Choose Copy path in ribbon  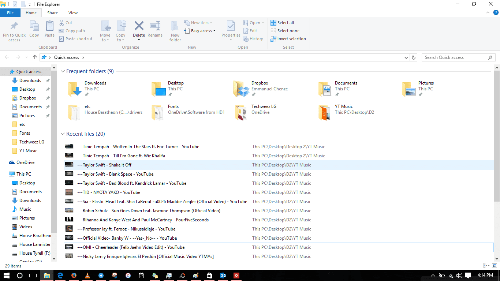click(x=72, y=31)
